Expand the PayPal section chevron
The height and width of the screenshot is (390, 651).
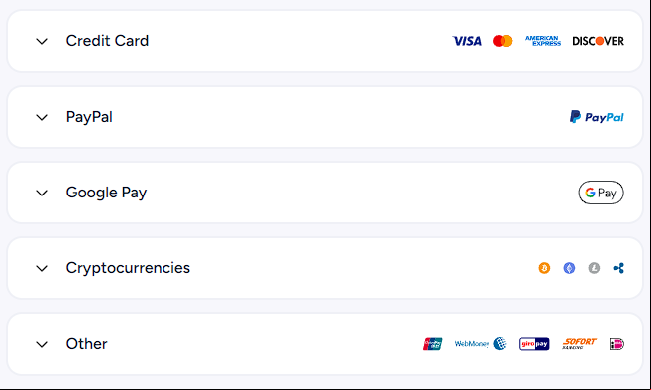(42, 117)
